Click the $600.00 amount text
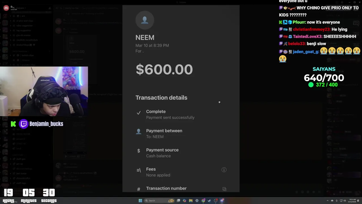The width and height of the screenshot is (362, 204). (164, 69)
